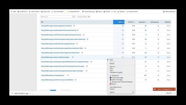Screen dimensions: 186x105
Task: Sort by the Traffic column
Action: 119,22
